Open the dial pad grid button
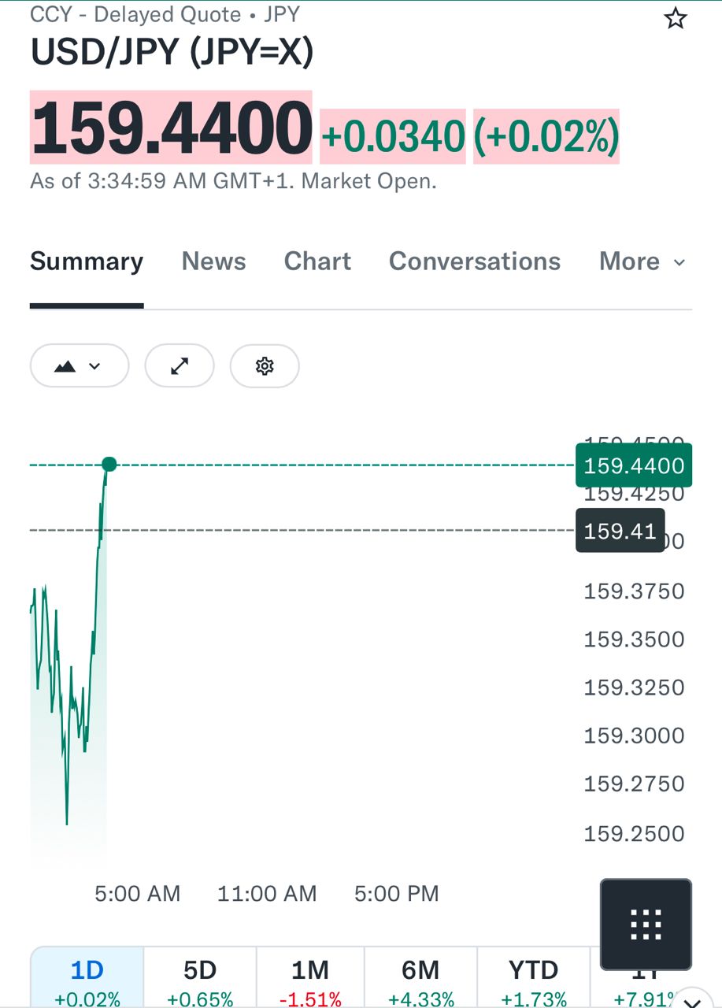The width and height of the screenshot is (722, 1008). [x=646, y=925]
